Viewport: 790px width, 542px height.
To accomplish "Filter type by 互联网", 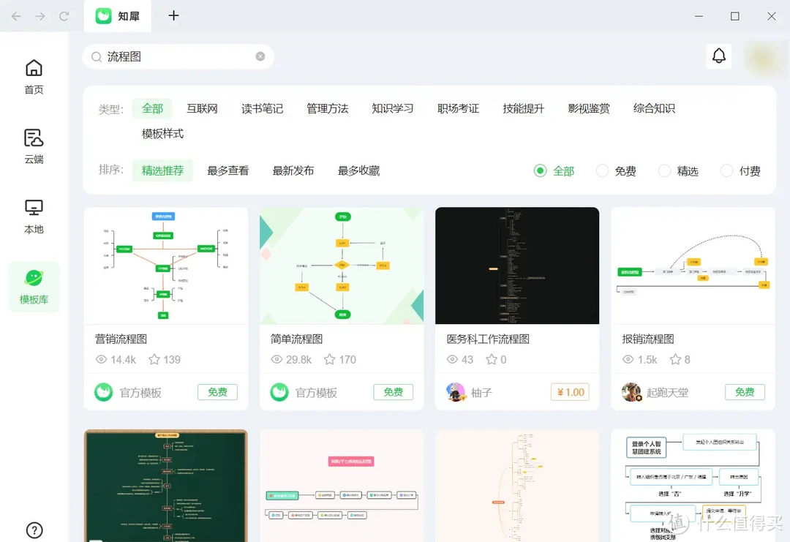I will point(202,108).
